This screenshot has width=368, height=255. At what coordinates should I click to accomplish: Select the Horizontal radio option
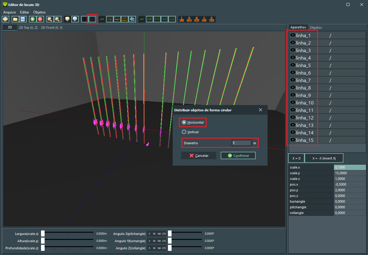[x=184, y=122]
